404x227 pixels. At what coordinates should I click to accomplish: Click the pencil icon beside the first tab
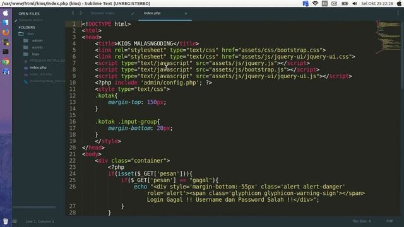[x=133, y=13]
